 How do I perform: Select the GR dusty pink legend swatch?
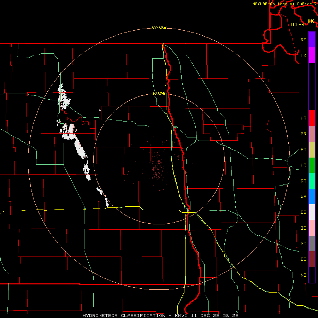[312, 134]
